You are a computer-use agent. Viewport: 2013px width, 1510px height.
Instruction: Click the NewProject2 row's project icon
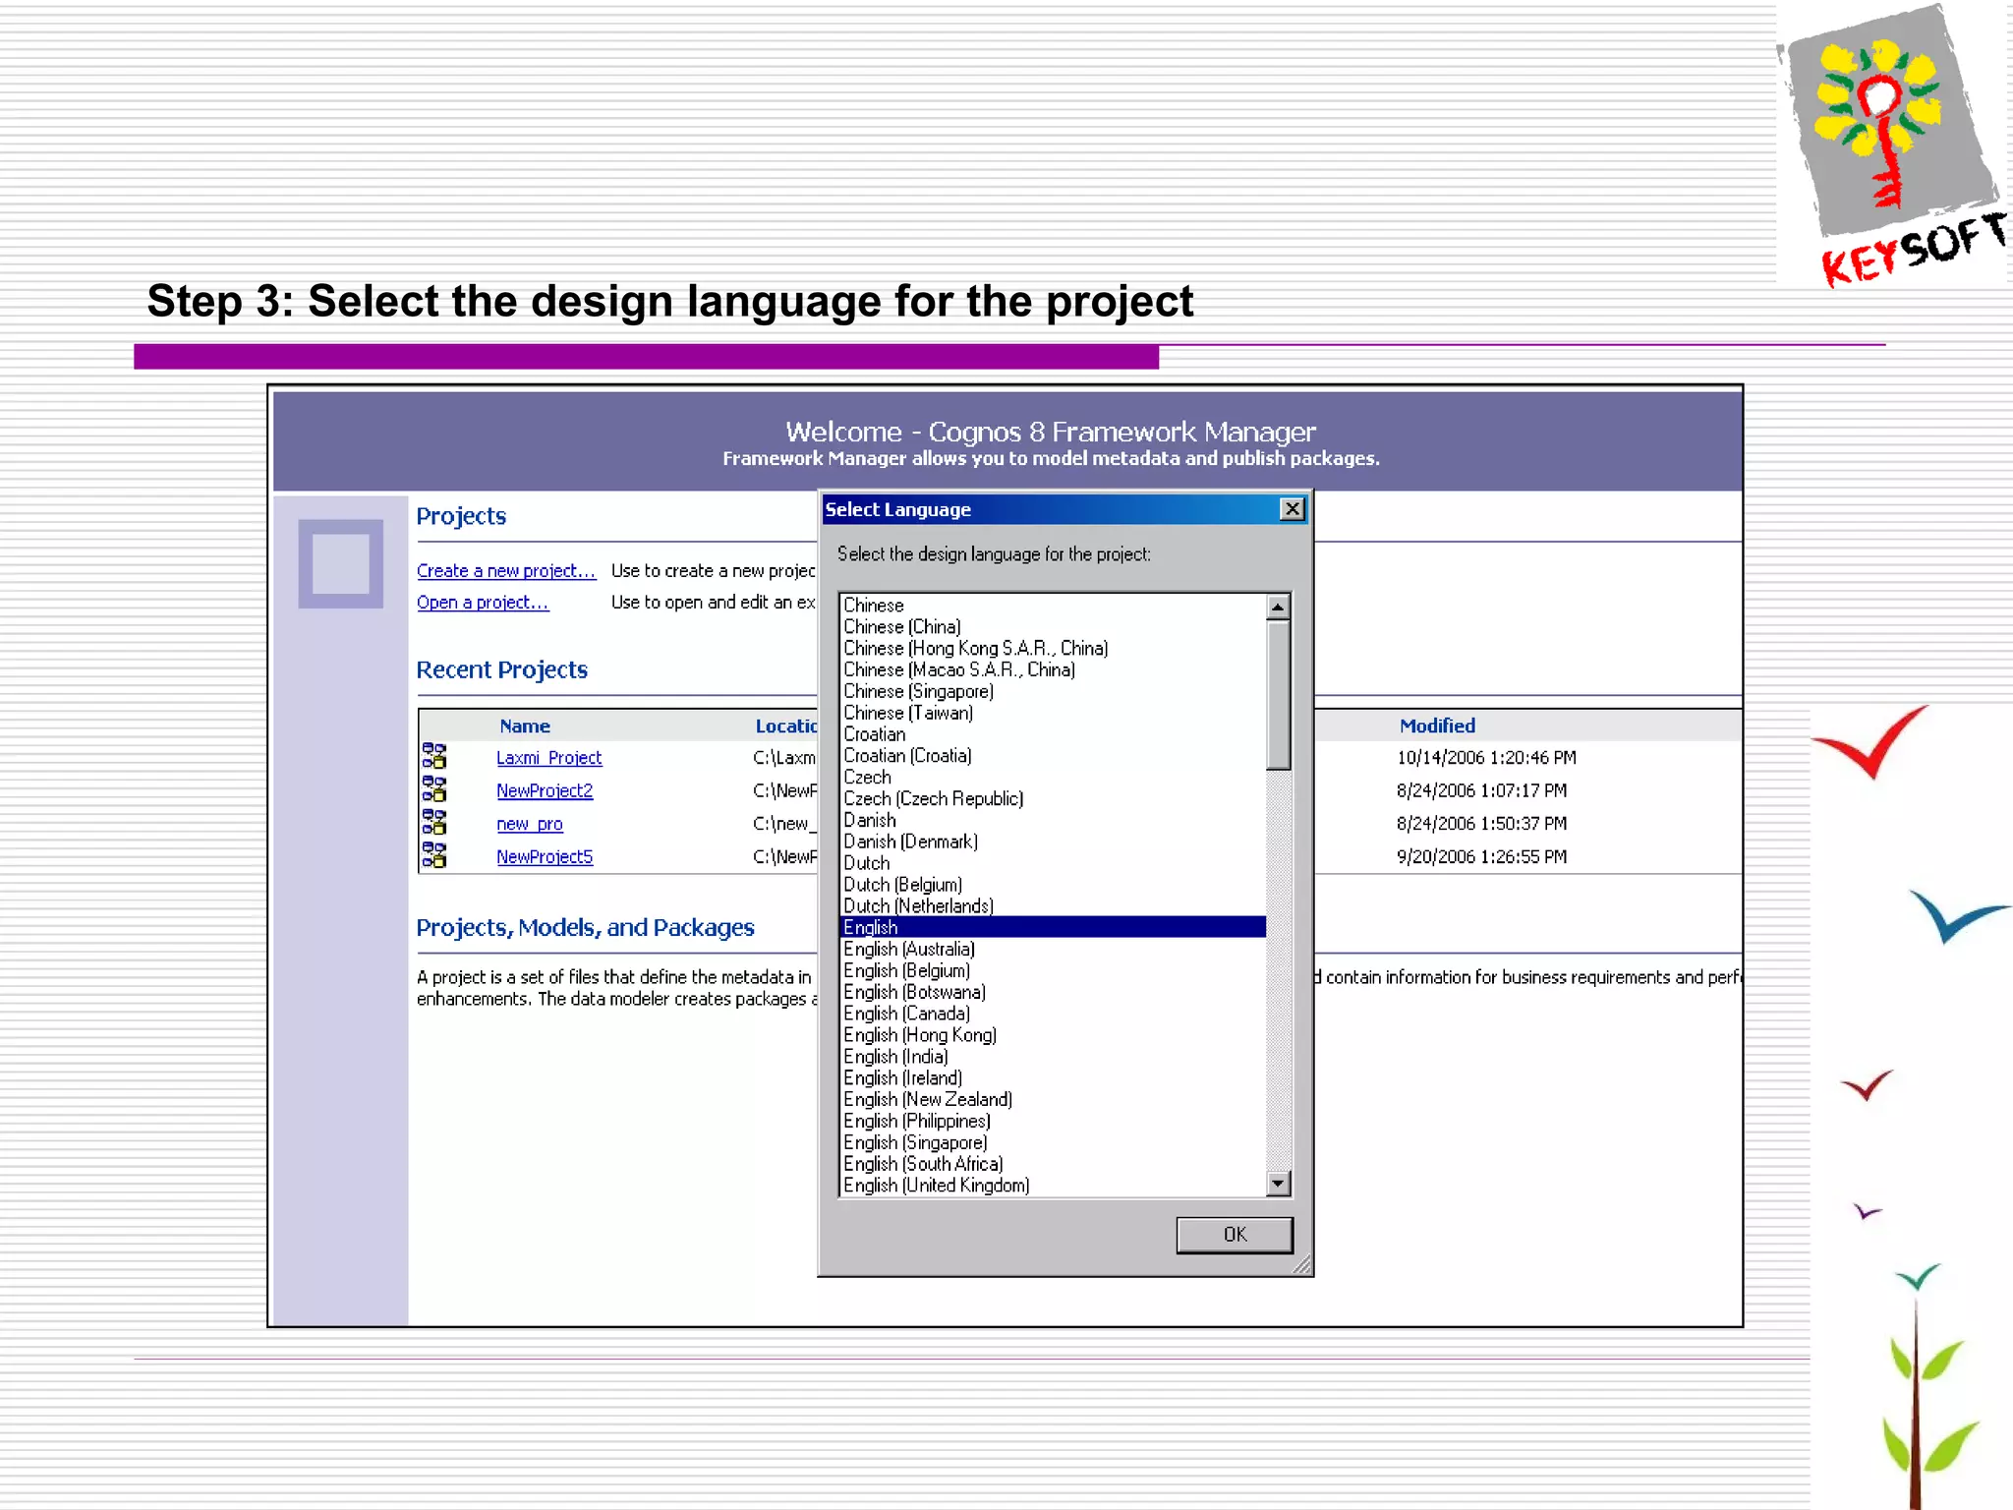(x=433, y=788)
